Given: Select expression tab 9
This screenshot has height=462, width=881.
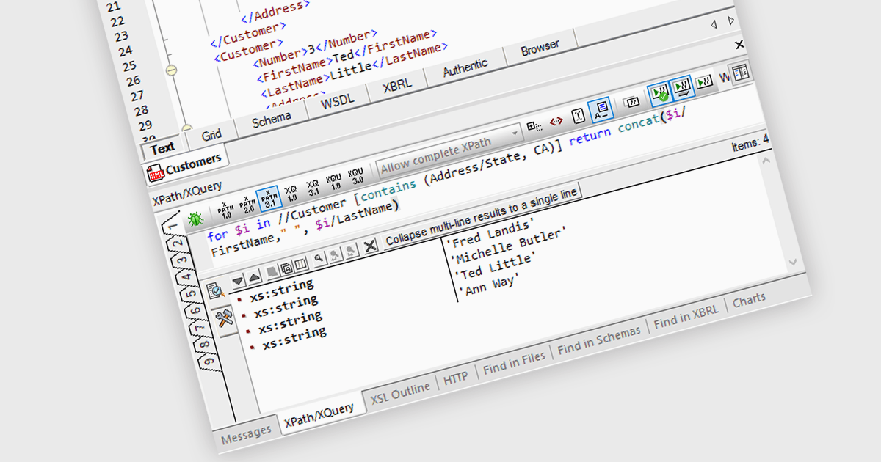Looking at the screenshot, I should click(x=208, y=361).
